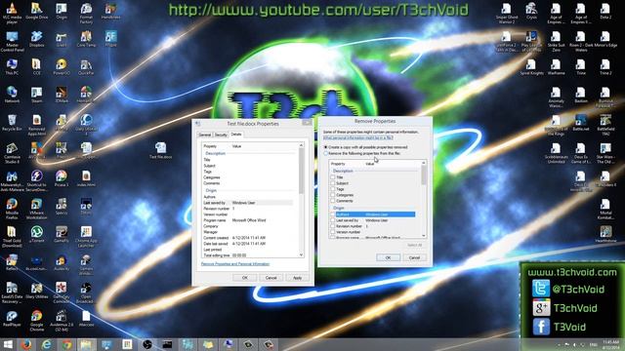Select the Hearthstone desktop icon
Image resolution: width=625 pixels, height=351 pixels.
(x=605, y=234)
